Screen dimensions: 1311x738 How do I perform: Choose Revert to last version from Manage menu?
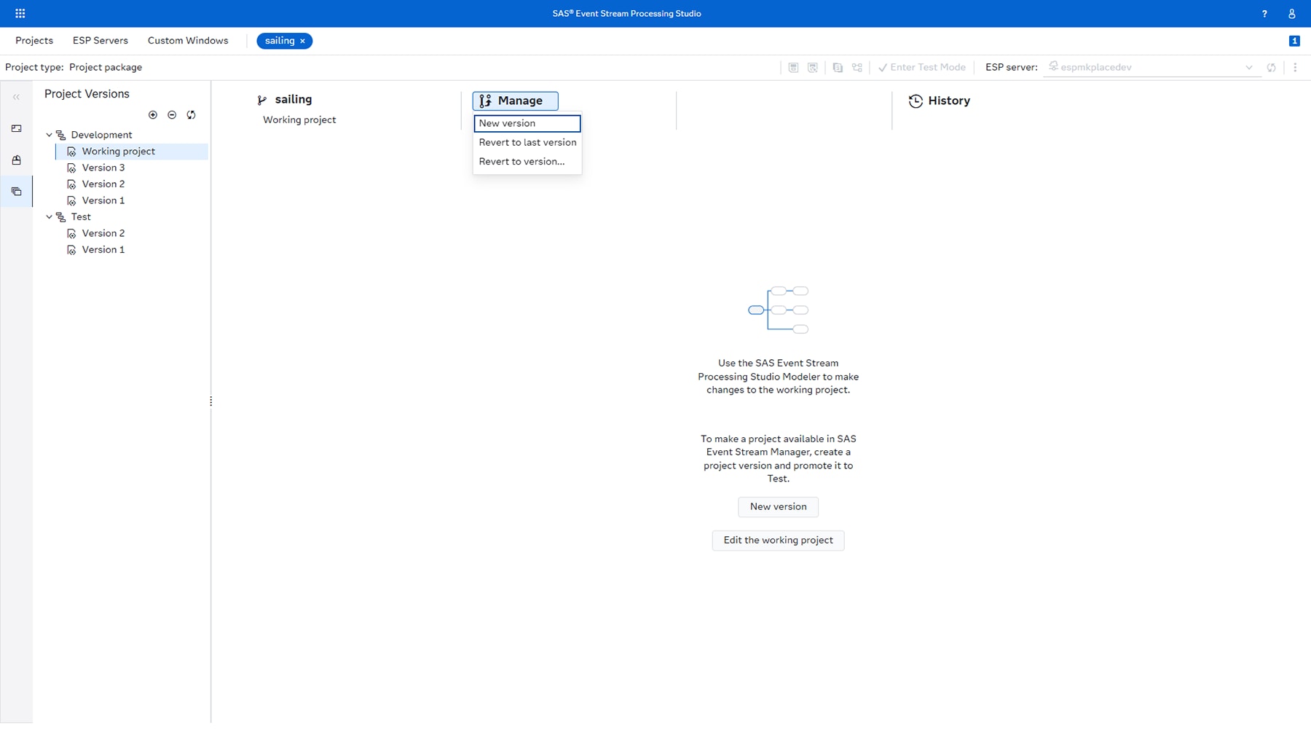[527, 142]
